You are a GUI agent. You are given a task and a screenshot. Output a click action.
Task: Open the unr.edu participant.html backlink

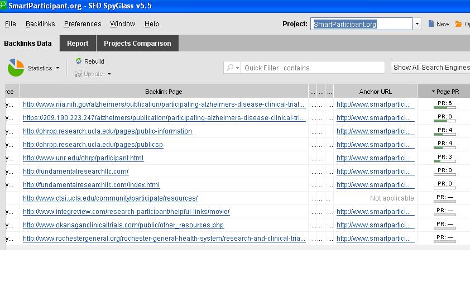83,158
